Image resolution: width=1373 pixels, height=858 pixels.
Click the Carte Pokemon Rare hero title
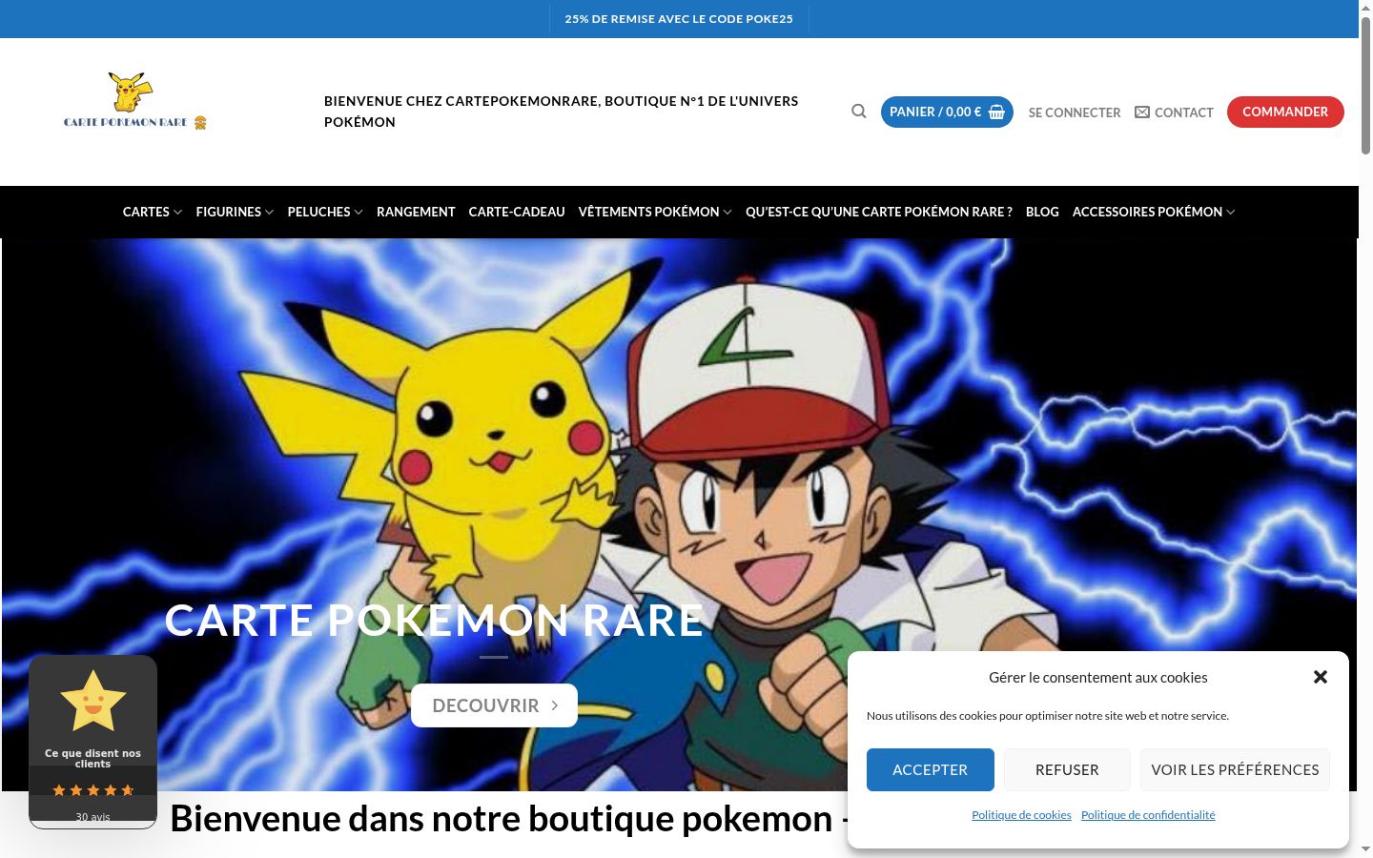(434, 621)
